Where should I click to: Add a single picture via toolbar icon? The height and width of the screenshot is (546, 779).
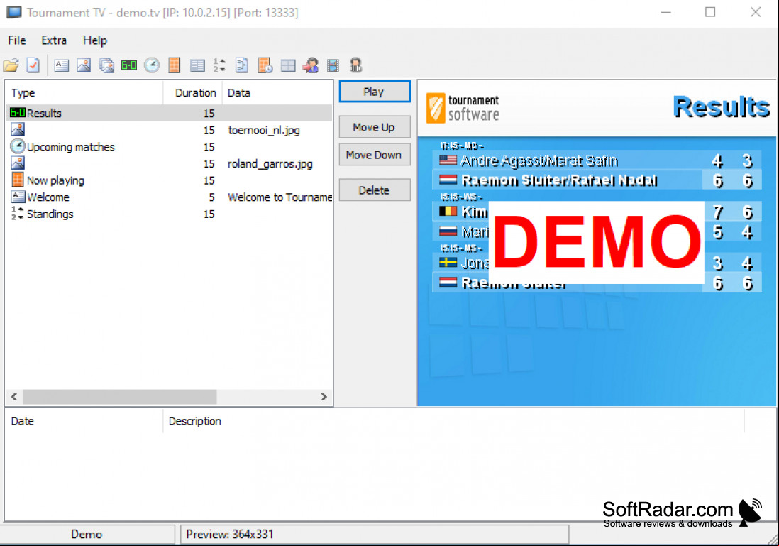84,65
